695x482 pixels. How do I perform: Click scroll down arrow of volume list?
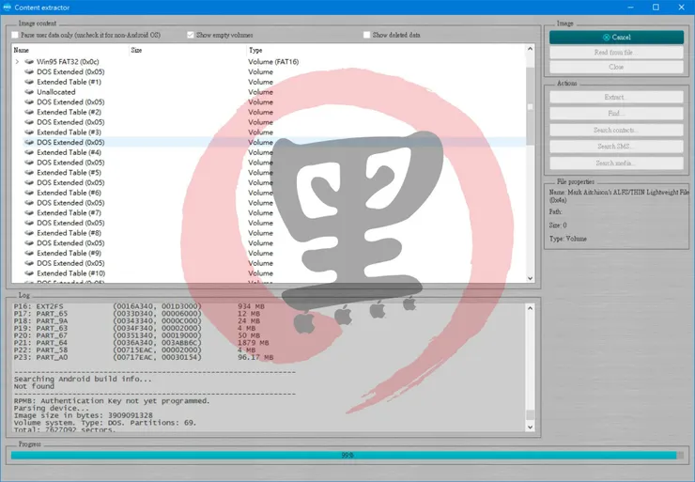(530, 278)
